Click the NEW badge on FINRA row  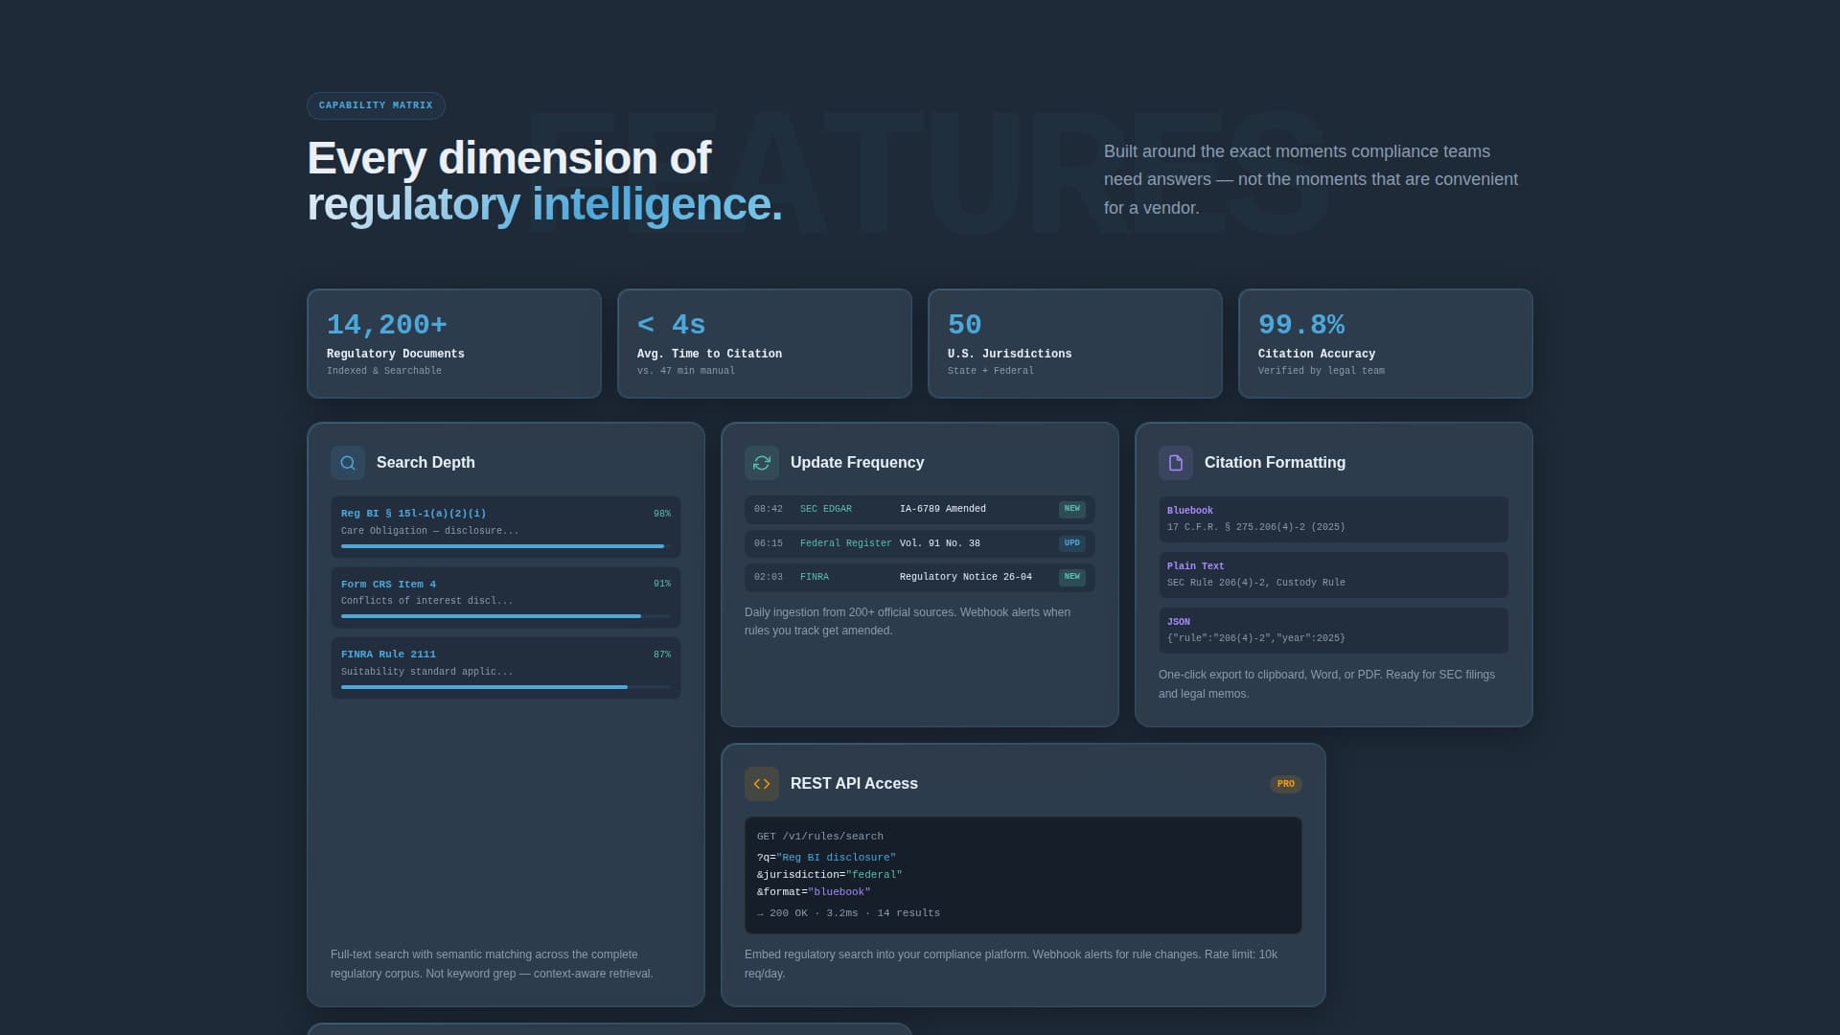point(1072,577)
